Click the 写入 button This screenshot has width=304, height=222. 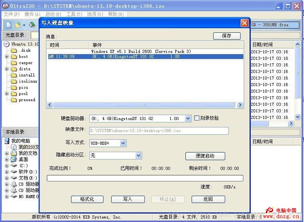tap(128, 199)
